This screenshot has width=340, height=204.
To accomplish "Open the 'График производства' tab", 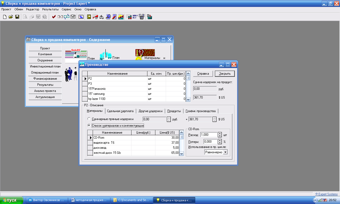I will (201, 111).
